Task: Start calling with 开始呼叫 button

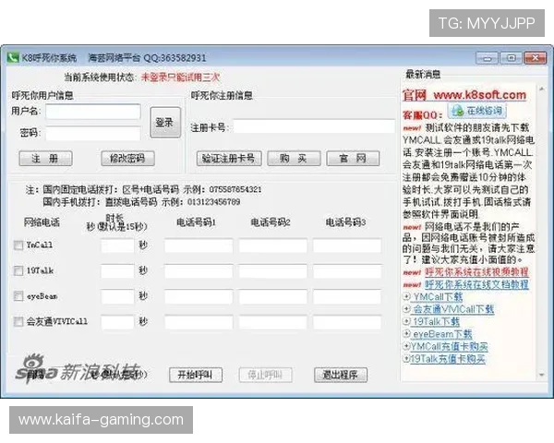Action: 196,375
